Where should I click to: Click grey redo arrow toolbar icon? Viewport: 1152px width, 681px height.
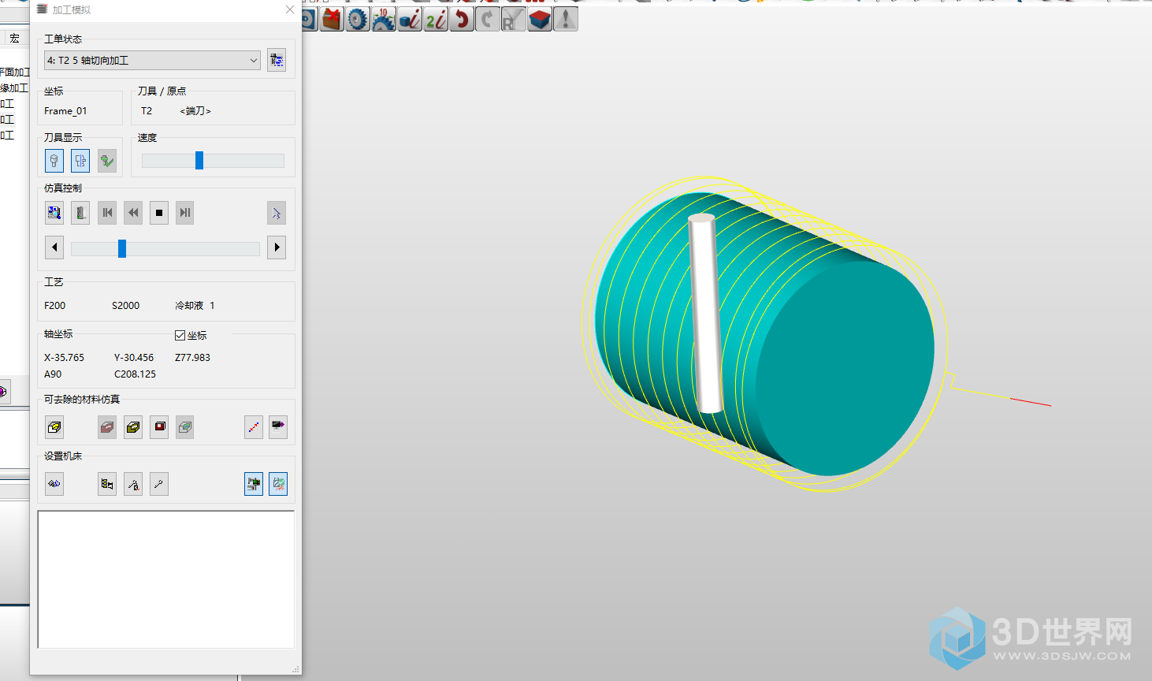(488, 20)
